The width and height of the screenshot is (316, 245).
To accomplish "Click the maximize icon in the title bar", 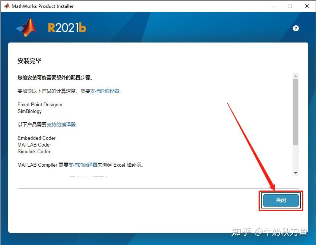I will coord(290,6).
